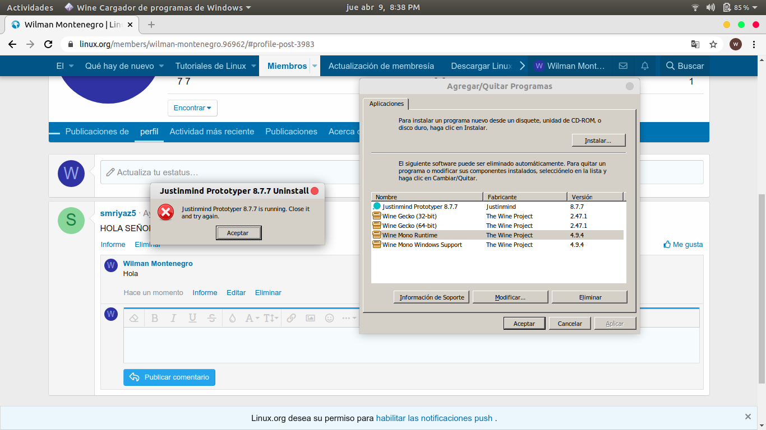
Task: Click Información de Soporte button
Action: point(432,297)
